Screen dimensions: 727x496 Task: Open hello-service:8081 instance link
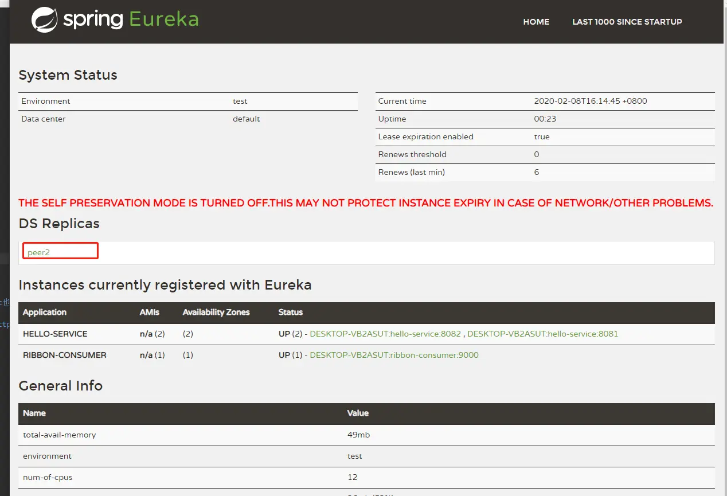543,334
